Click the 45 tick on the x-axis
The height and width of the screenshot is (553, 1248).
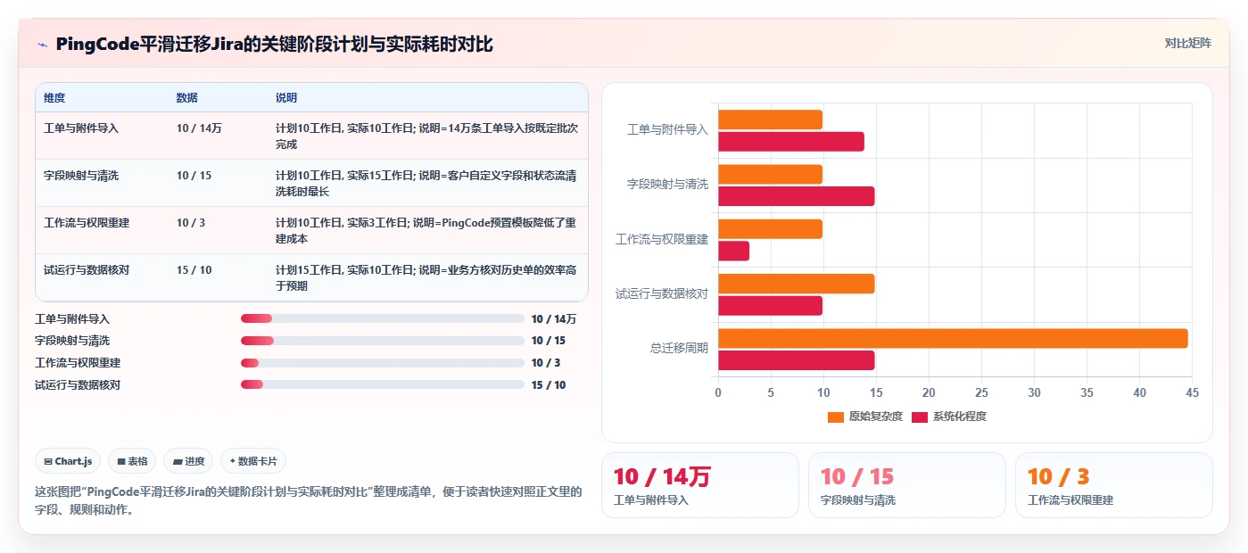pyautogui.click(x=1193, y=392)
